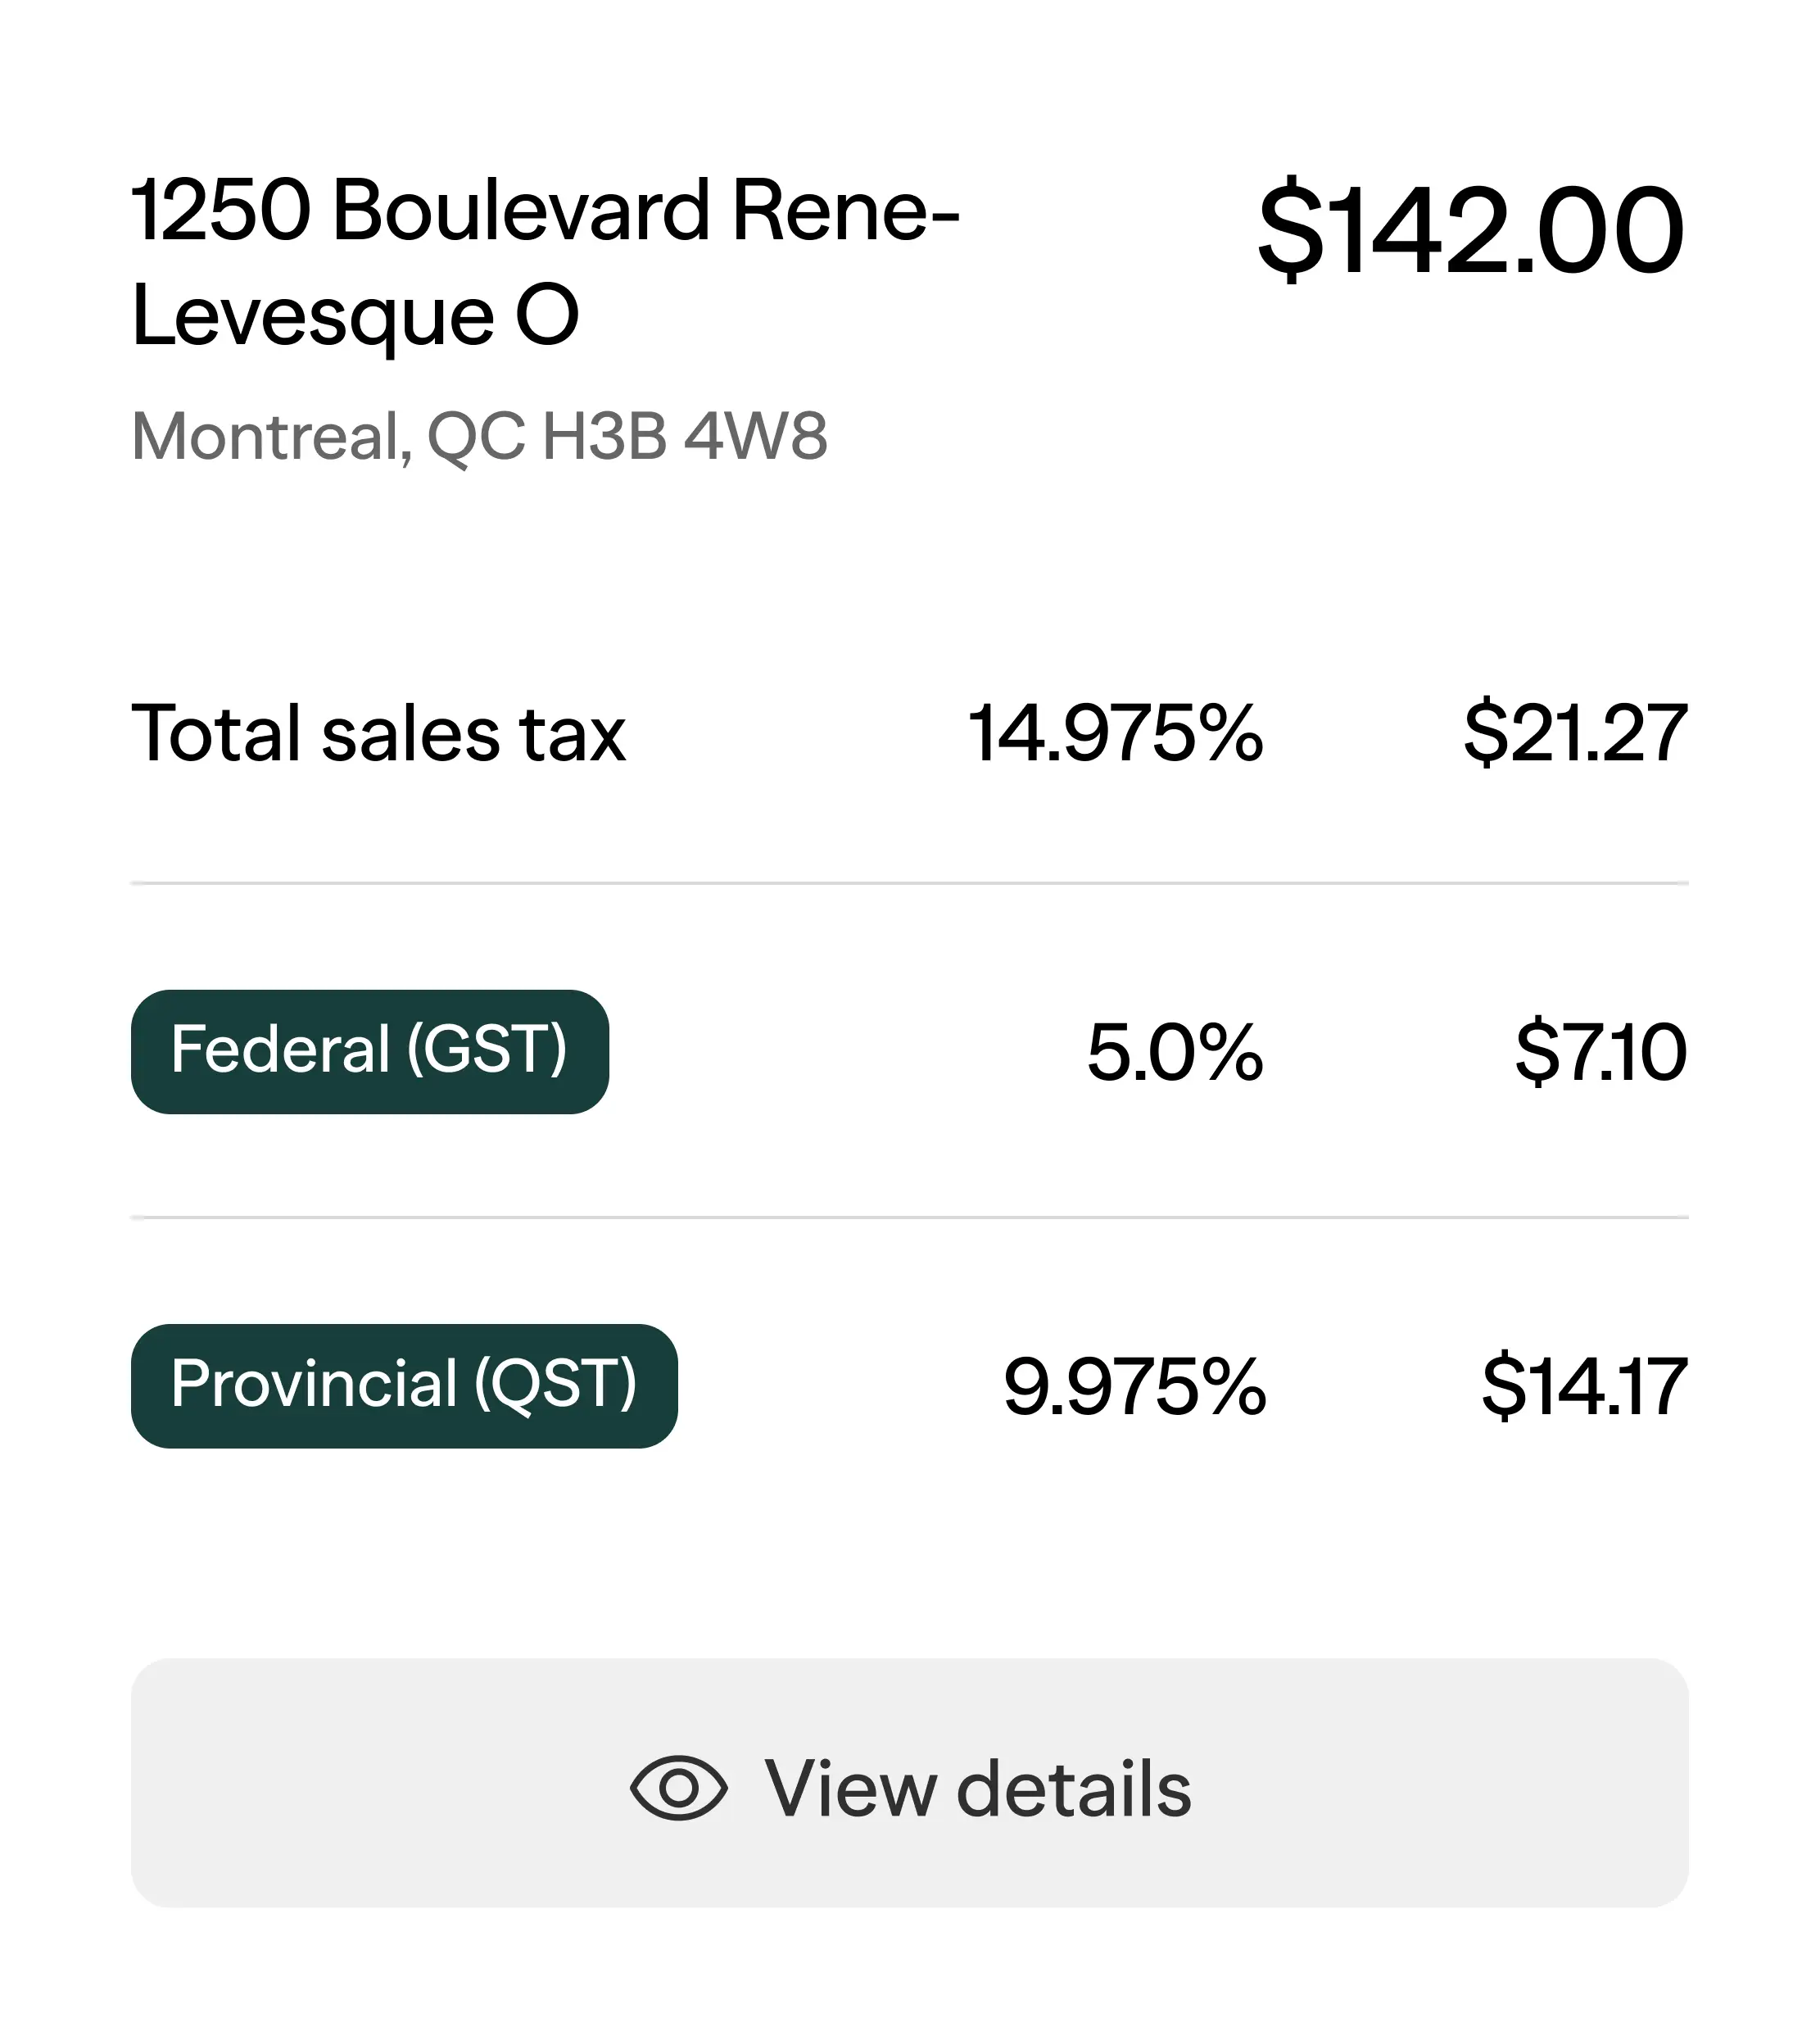The height and width of the screenshot is (2036, 1820).
Task: Click the divider line under Total sales tax
Action: click(909, 883)
